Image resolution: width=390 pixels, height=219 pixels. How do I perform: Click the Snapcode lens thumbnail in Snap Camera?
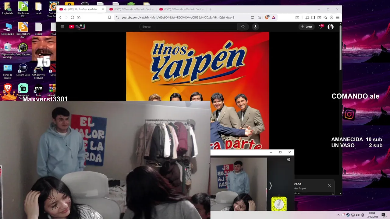(x=279, y=204)
